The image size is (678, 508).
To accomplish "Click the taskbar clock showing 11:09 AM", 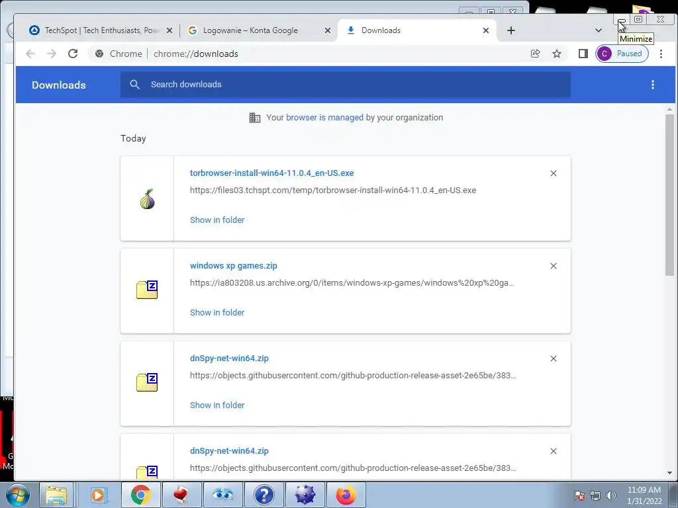I will pyautogui.click(x=644, y=495).
